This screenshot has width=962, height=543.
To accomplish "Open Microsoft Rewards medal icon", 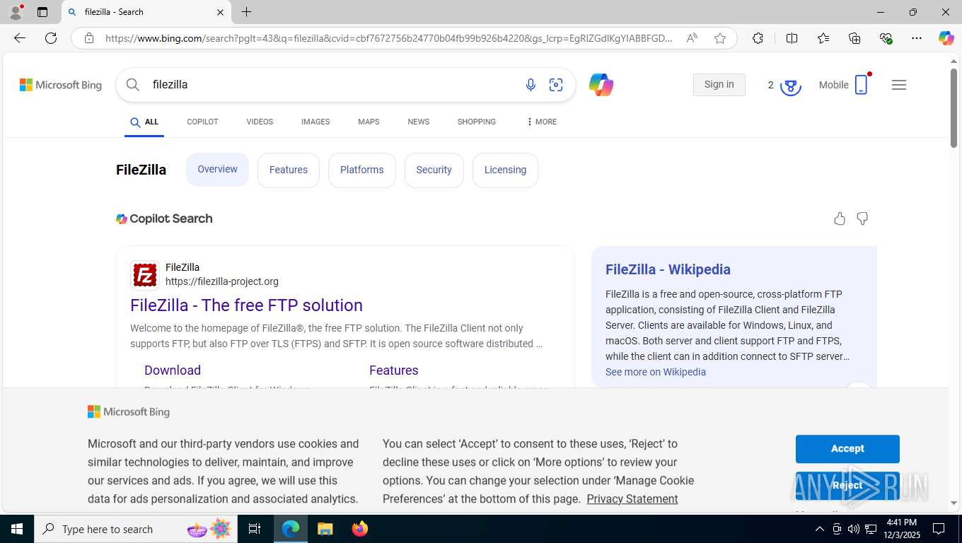I will coord(790,86).
